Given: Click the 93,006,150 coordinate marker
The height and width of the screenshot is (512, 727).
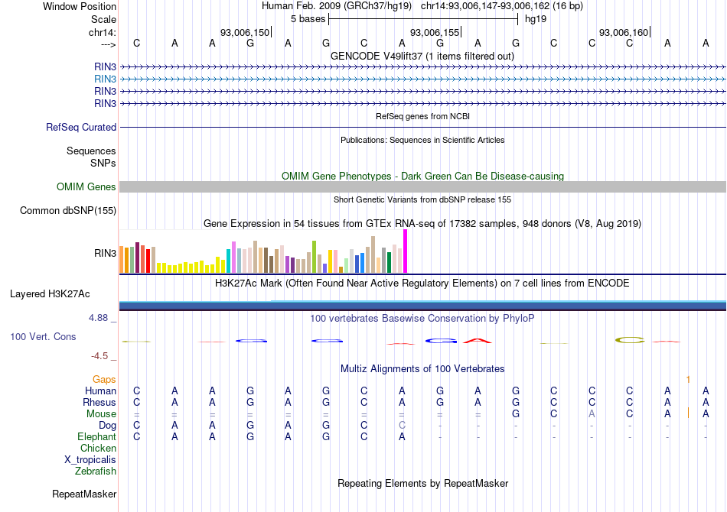Looking at the screenshot, I should (x=244, y=32).
